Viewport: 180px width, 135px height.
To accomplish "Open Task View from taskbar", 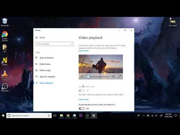I will [x=55, y=115].
